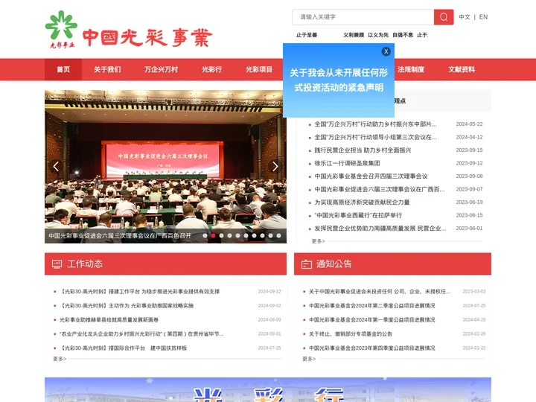Open 主动作为 光彩事业助推国家战略实施
This screenshot has height=402, width=536.
click(x=127, y=306)
